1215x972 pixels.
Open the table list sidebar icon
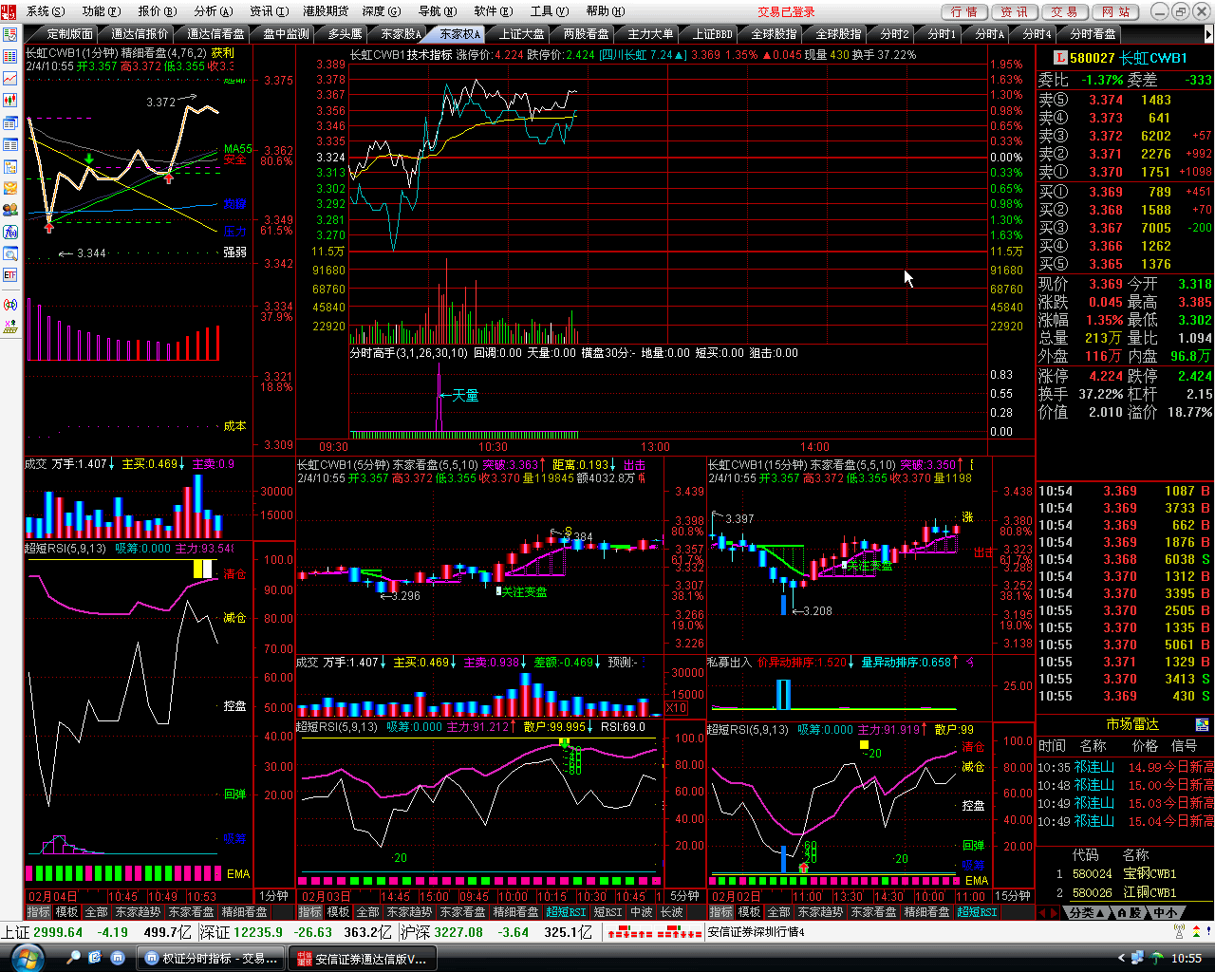pos(10,145)
